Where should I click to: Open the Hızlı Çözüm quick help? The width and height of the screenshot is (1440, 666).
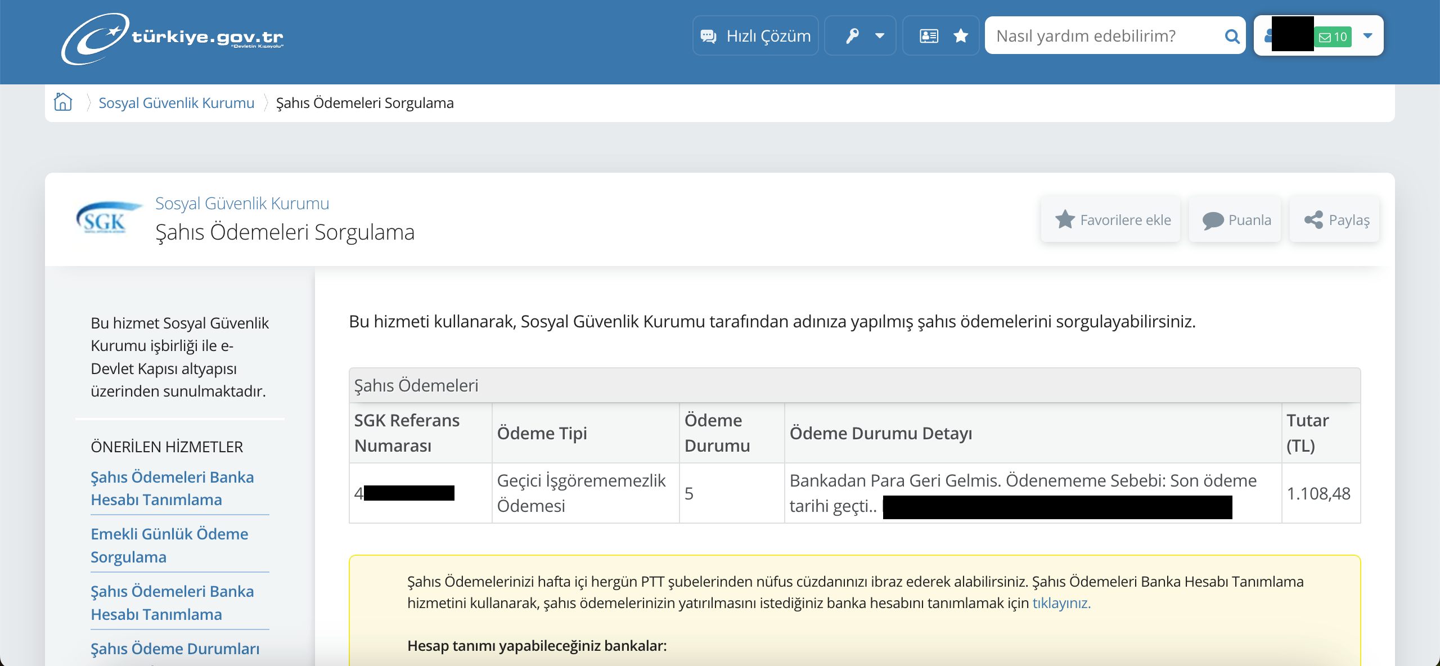click(x=755, y=36)
